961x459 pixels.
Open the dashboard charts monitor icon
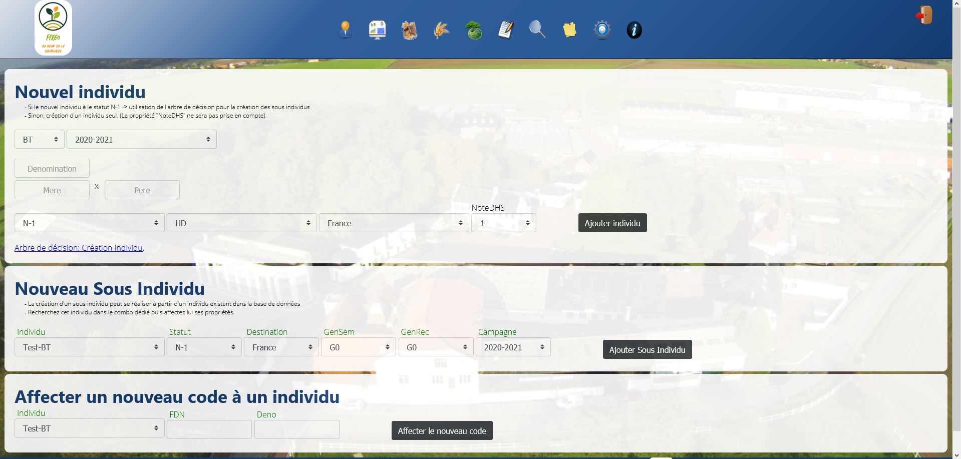[377, 30]
